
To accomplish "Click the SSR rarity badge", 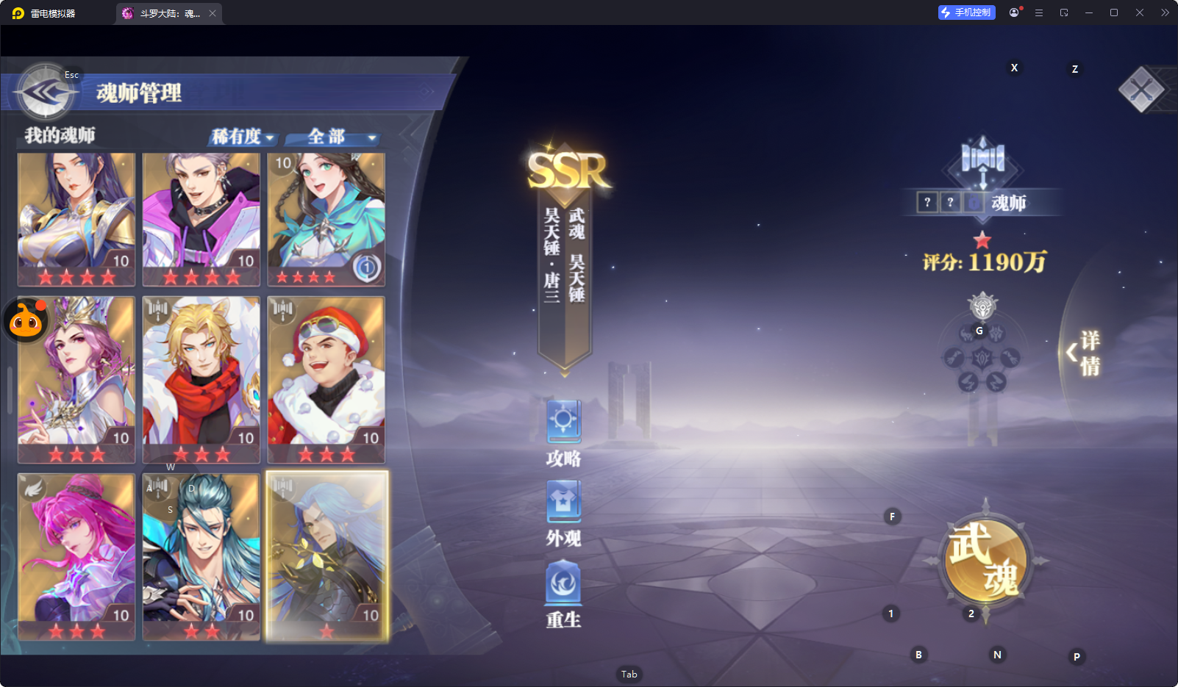I will coord(567,169).
